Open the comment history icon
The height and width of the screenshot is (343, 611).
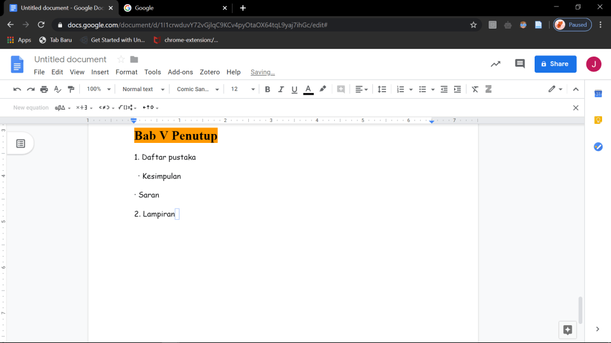[520, 64]
